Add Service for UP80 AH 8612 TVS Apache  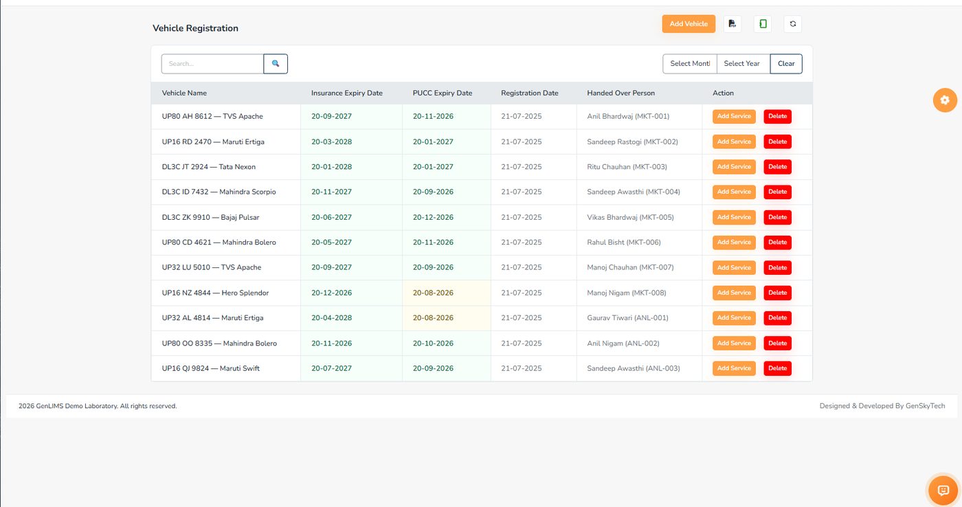click(734, 116)
